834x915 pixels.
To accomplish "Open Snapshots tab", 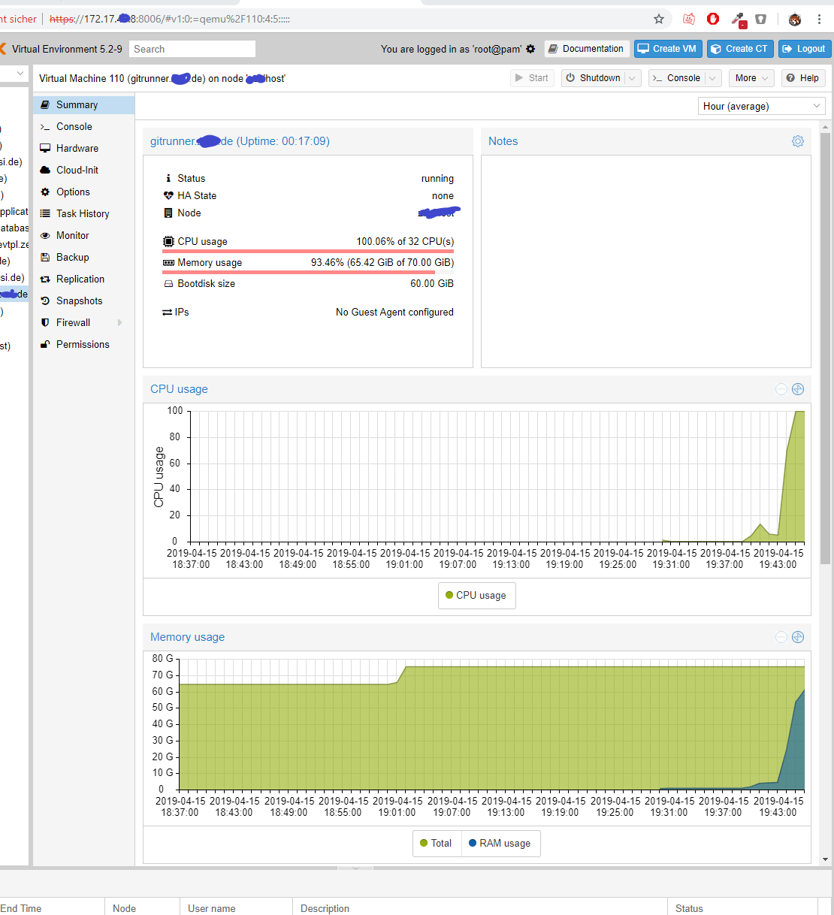I will [83, 300].
